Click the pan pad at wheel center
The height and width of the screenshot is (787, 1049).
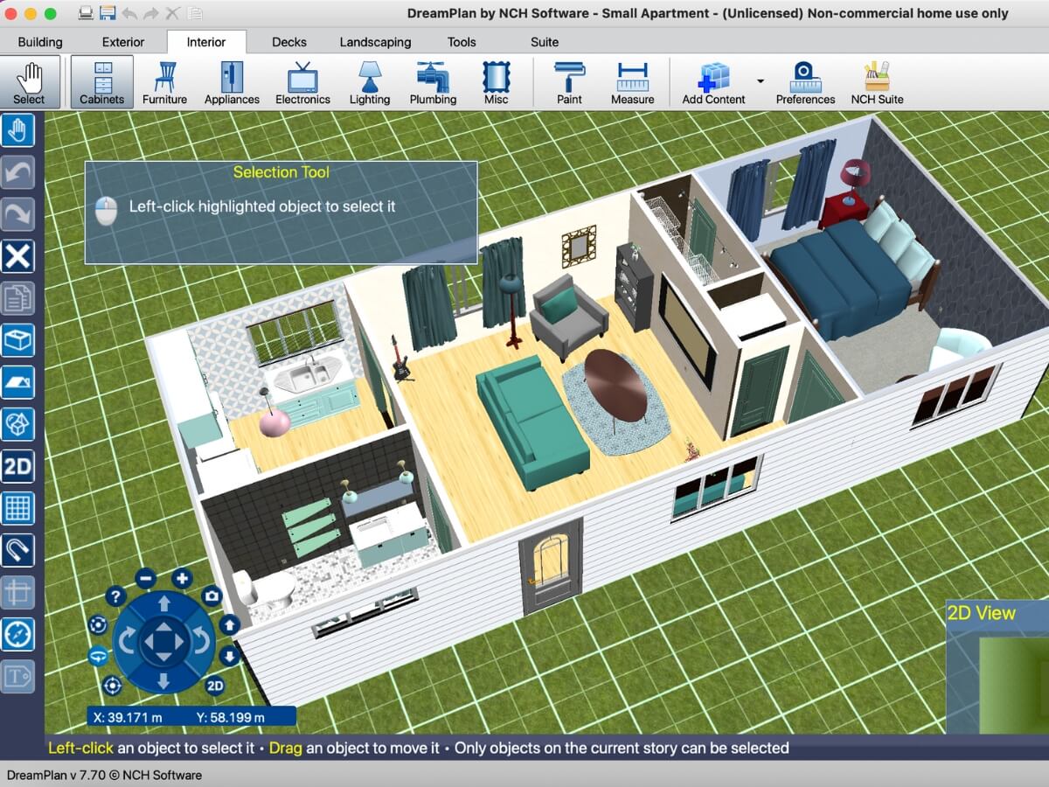tap(163, 643)
